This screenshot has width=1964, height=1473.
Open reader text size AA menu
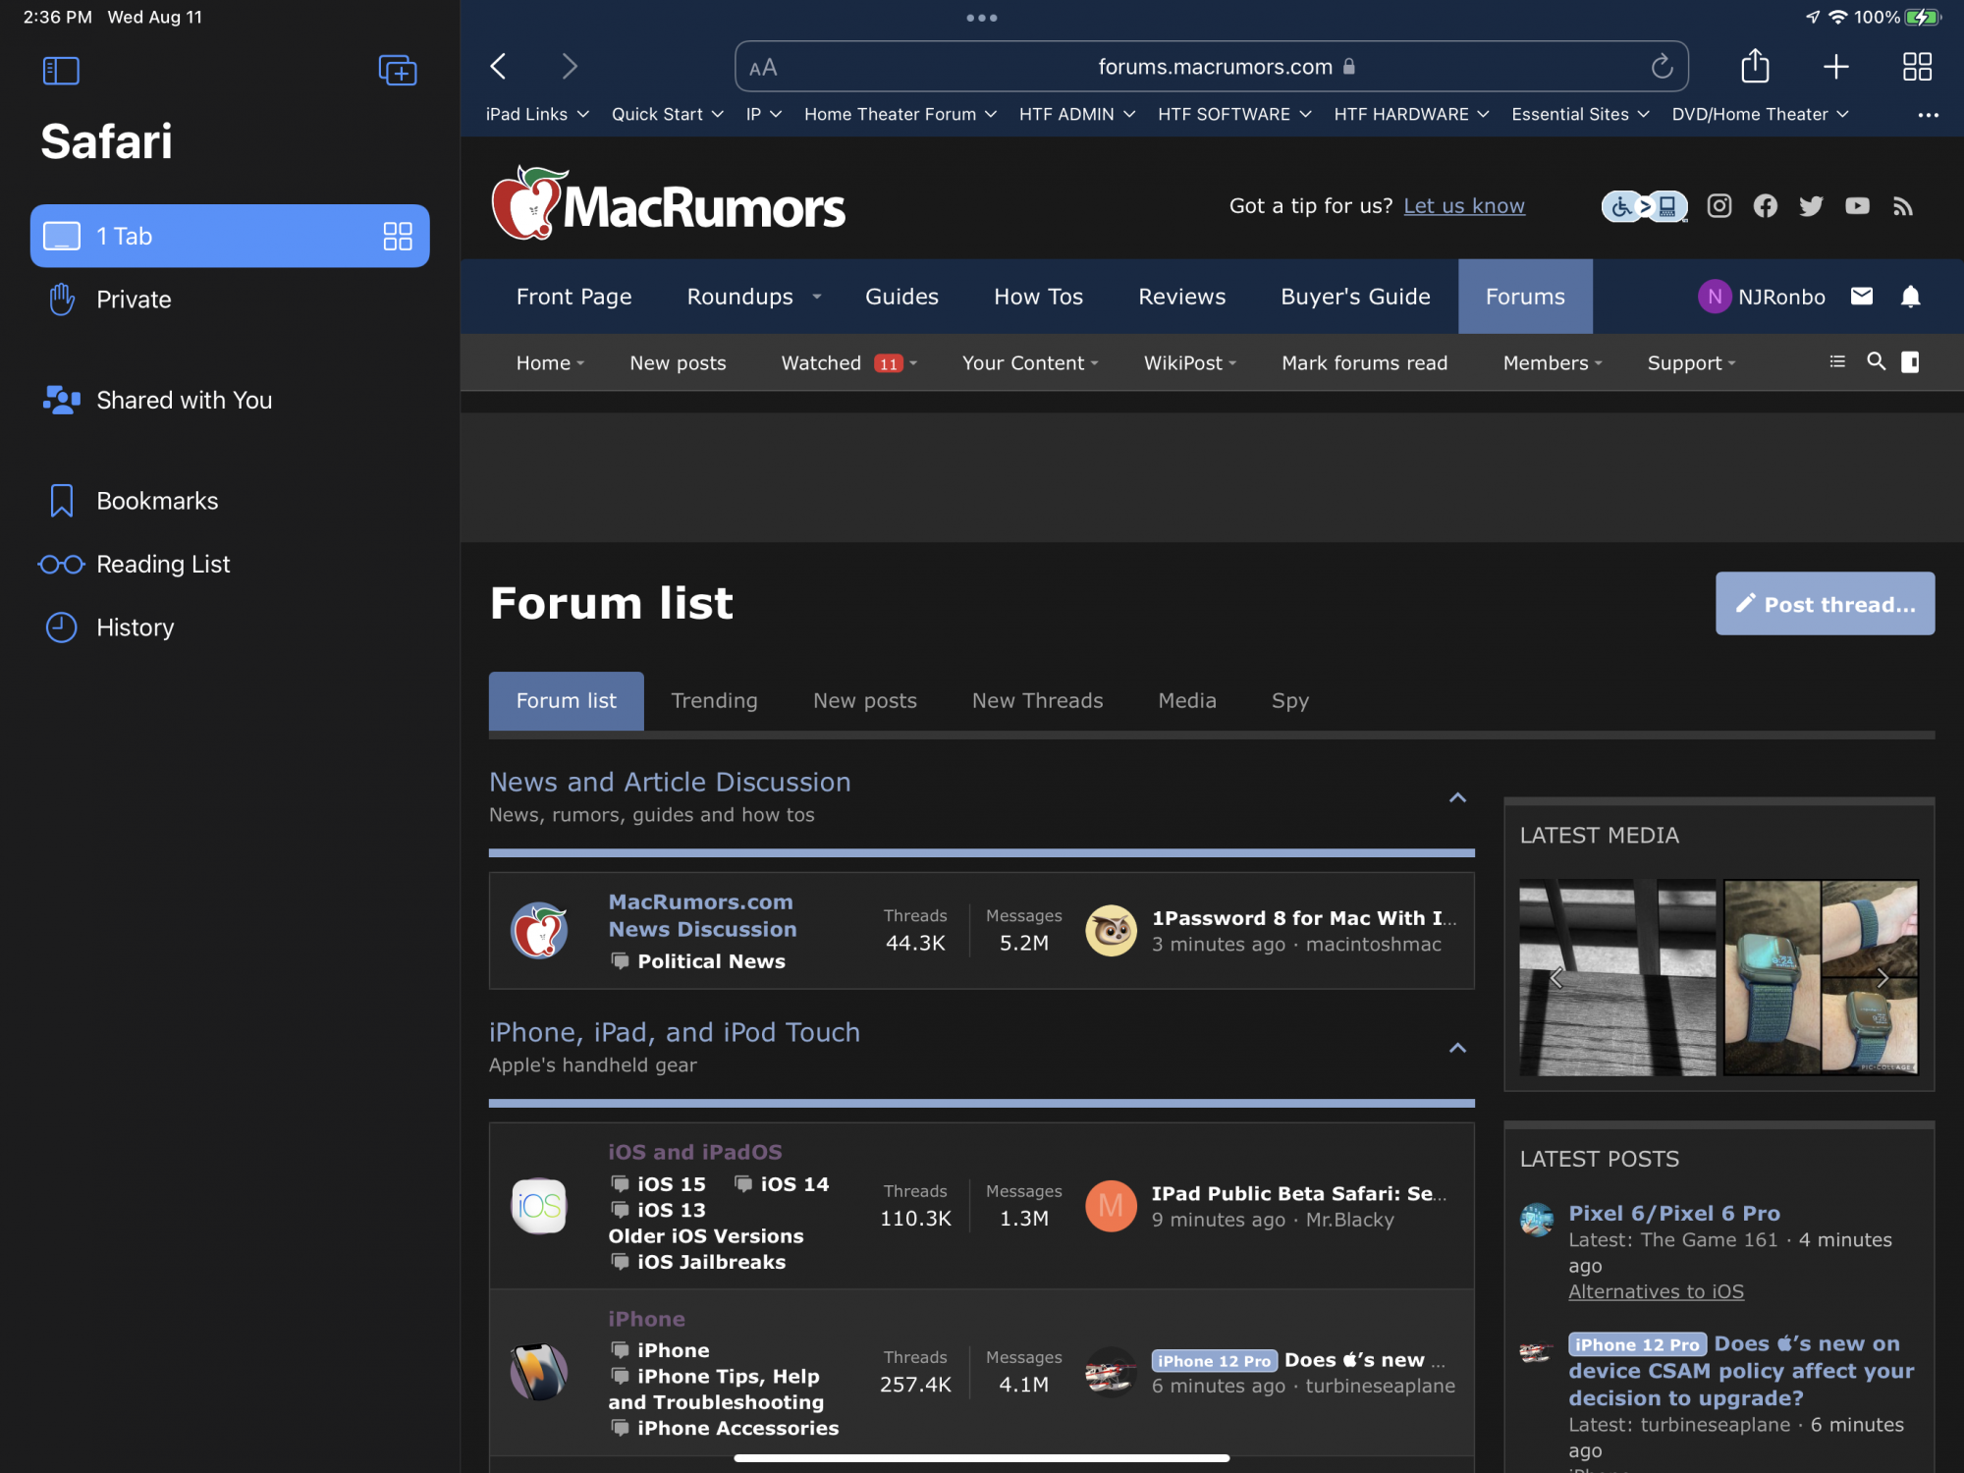click(763, 68)
